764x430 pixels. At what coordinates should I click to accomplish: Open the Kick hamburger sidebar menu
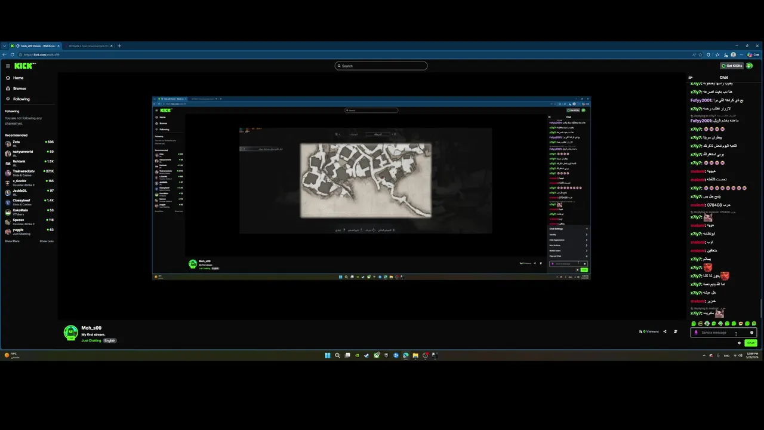pyautogui.click(x=8, y=66)
